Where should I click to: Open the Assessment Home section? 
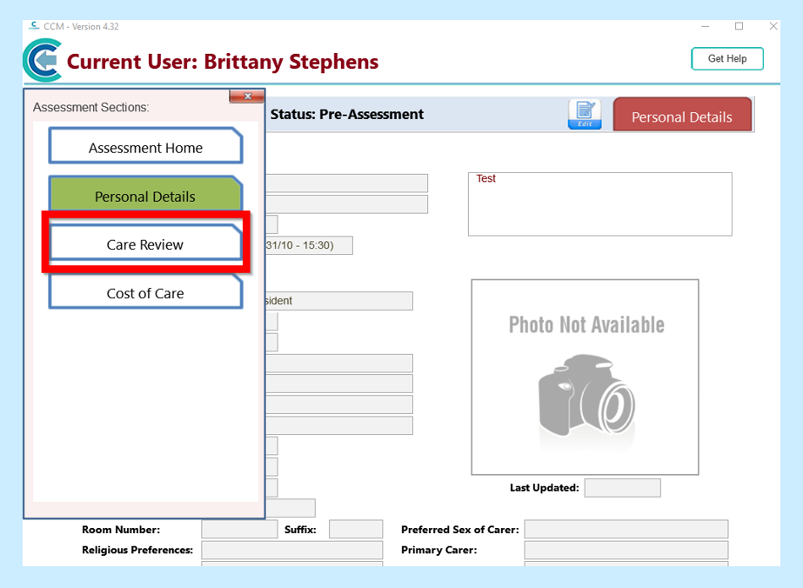[x=145, y=147]
